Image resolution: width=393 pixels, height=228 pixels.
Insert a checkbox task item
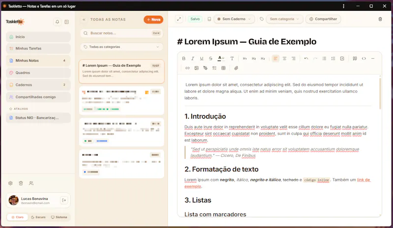(342, 58)
